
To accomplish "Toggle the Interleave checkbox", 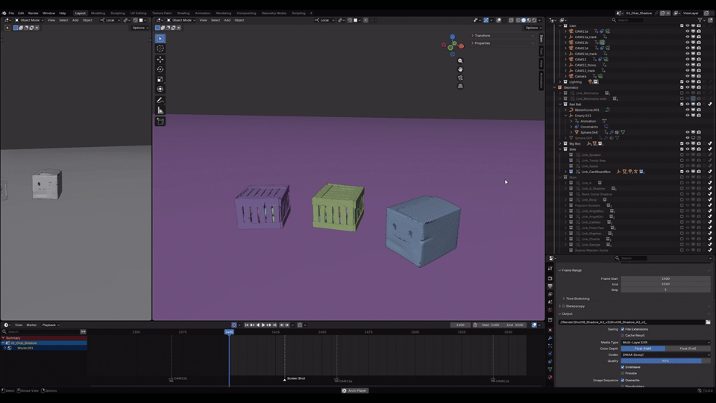I will 622,367.
